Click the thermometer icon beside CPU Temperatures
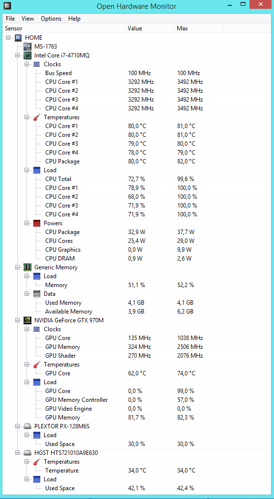 click(37, 117)
